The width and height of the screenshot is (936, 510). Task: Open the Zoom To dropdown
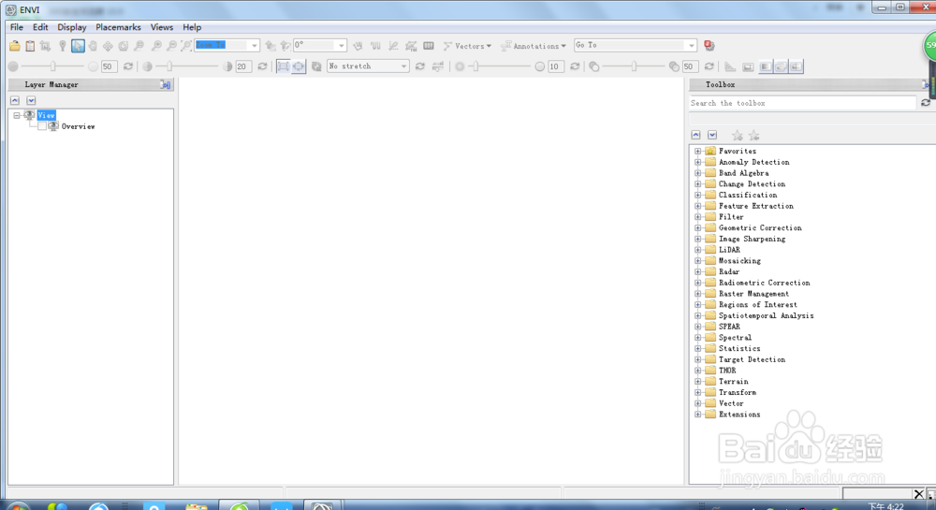[x=255, y=45]
